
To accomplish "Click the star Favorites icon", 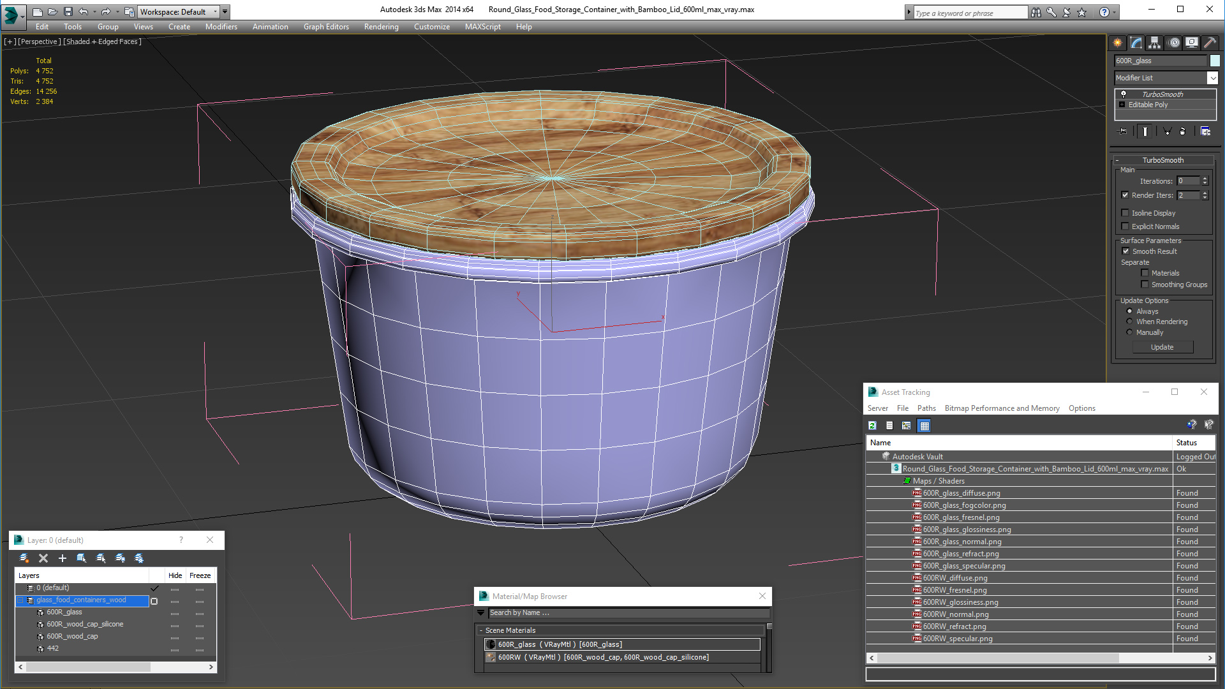I will point(1082,12).
